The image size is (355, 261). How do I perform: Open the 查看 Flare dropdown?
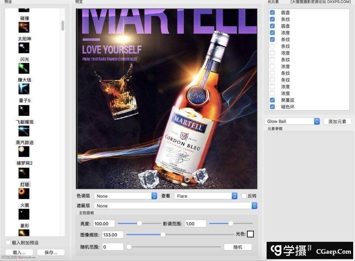point(206,196)
